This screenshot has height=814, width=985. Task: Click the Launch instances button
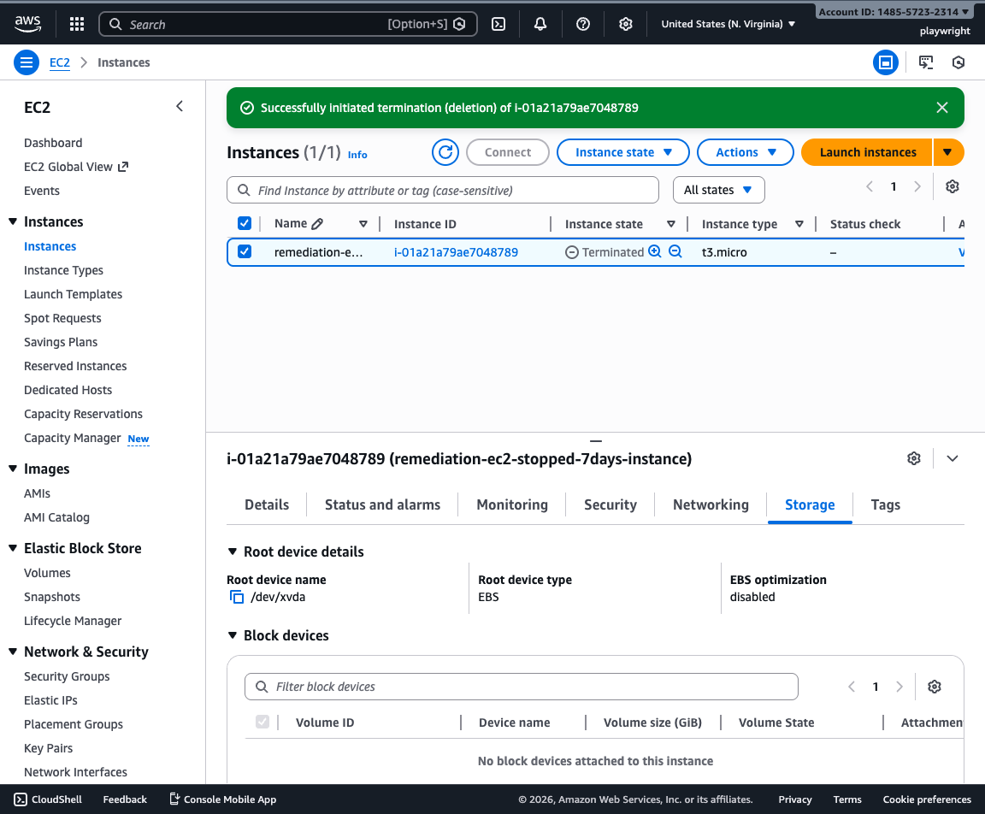coord(866,152)
